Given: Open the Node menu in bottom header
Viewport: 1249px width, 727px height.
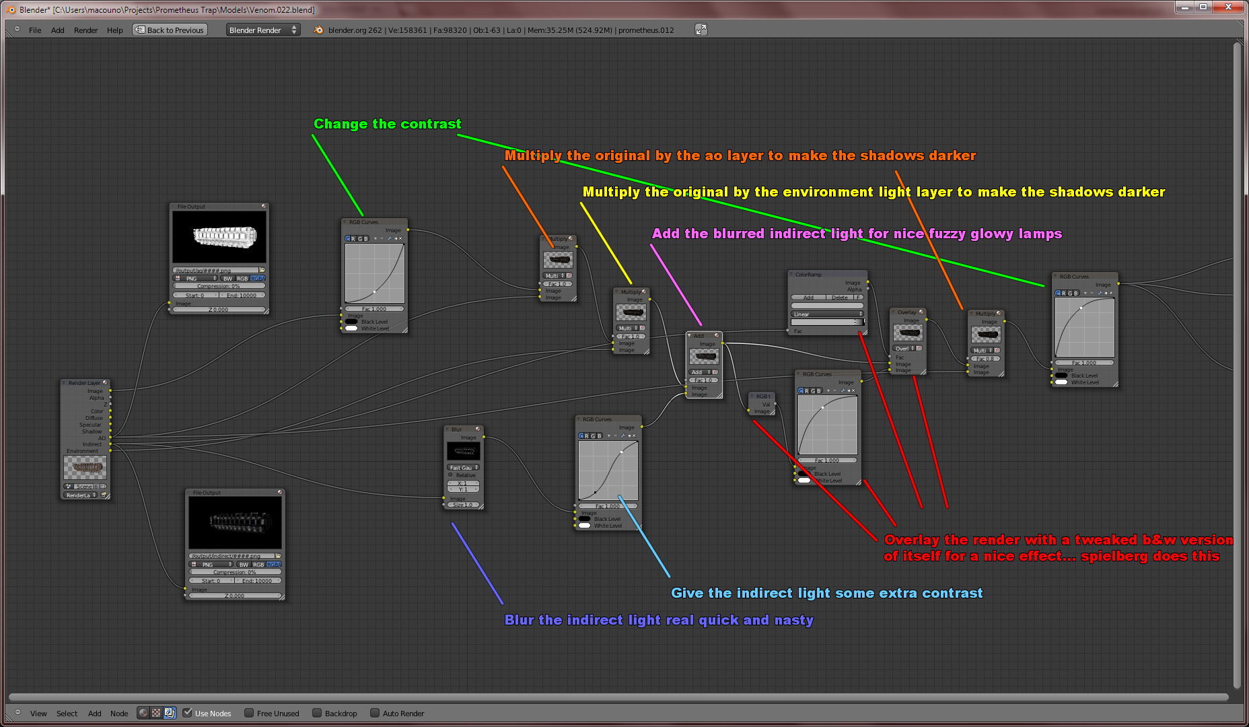Looking at the screenshot, I should coord(119,714).
